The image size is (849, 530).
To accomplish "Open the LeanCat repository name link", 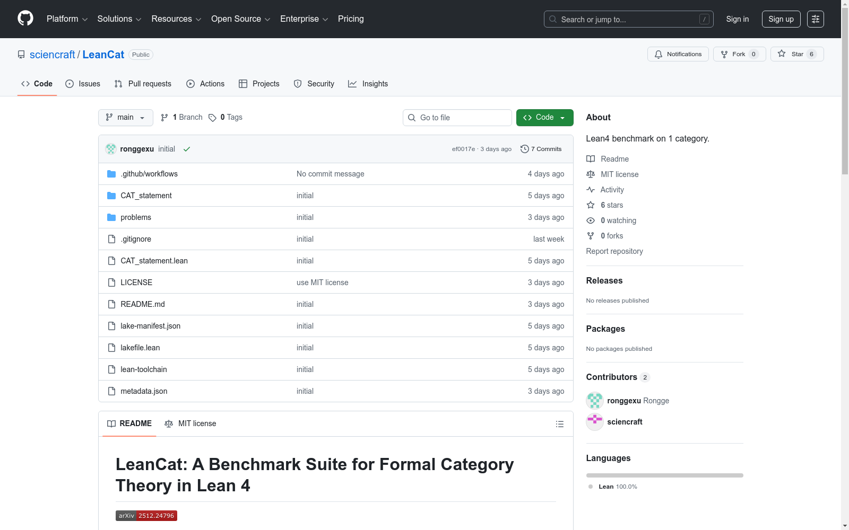I will [x=103, y=55].
